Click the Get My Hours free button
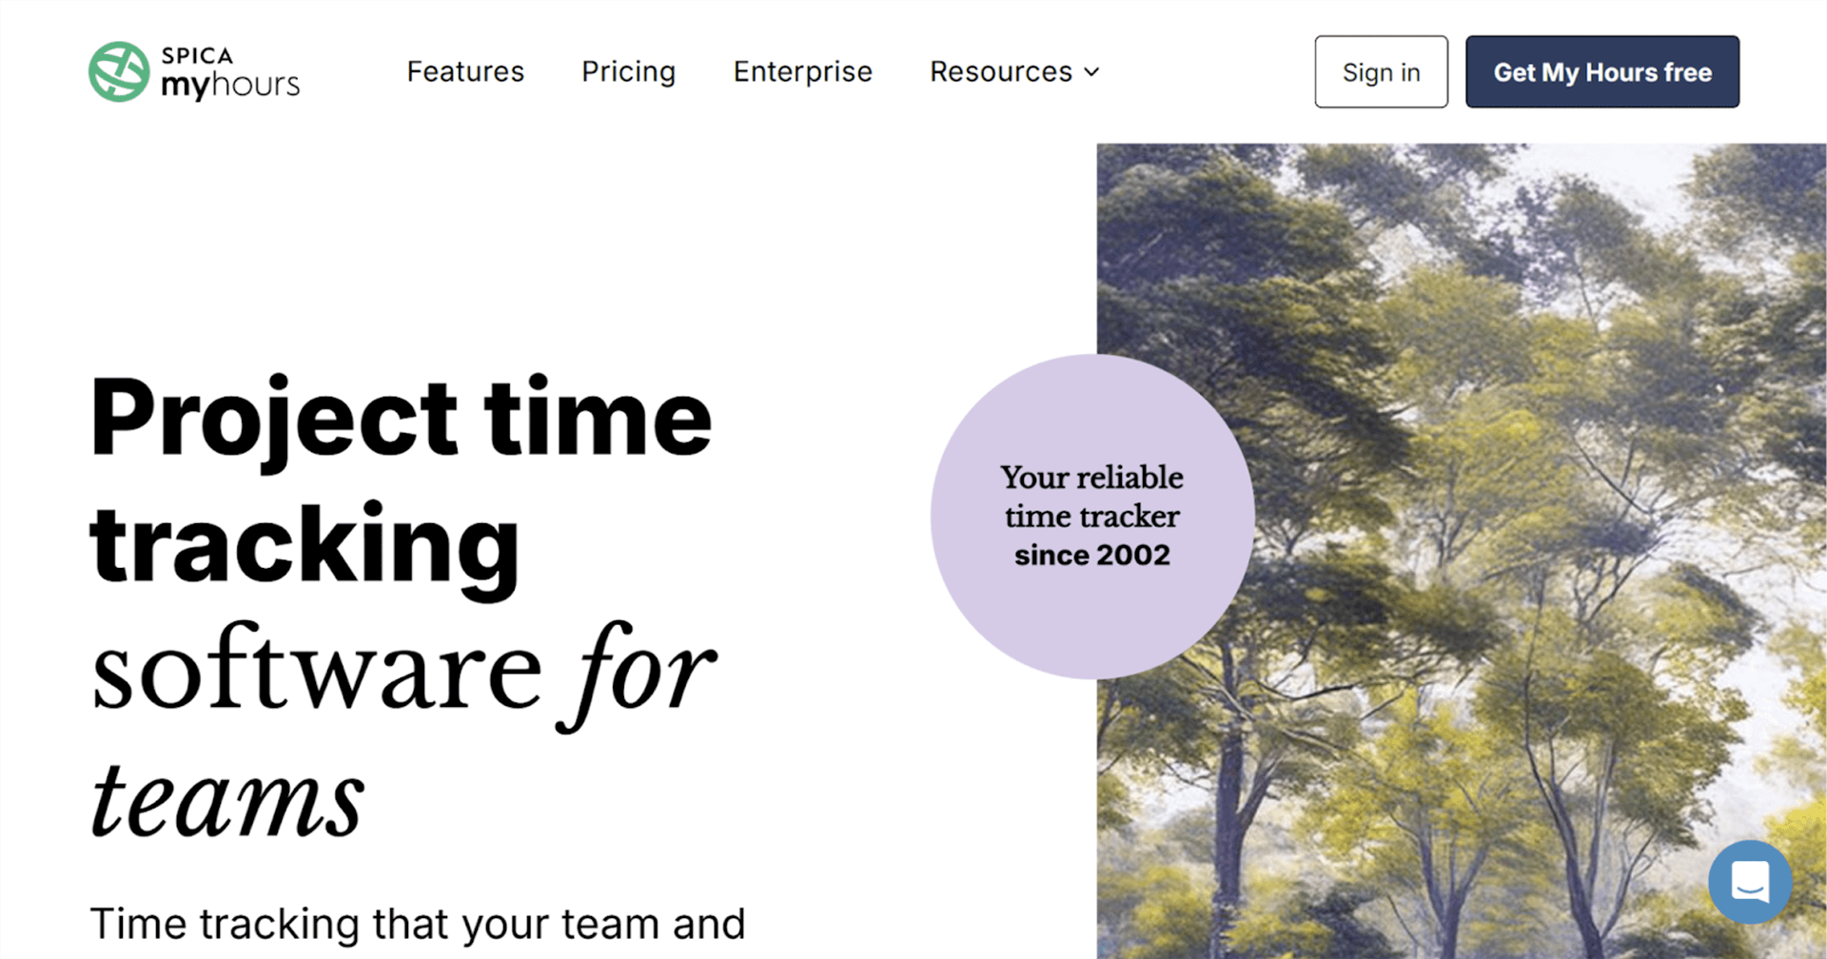 coord(1601,72)
